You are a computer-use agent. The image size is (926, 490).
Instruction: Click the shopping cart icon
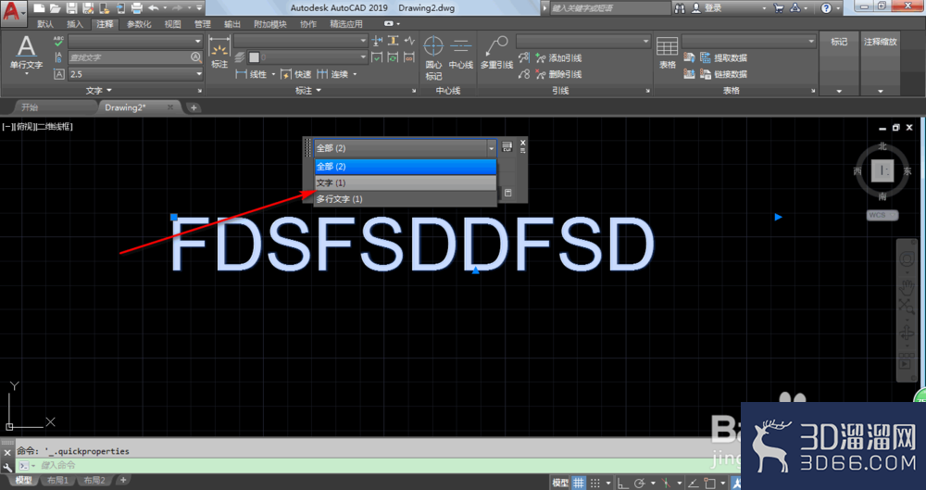(x=779, y=8)
